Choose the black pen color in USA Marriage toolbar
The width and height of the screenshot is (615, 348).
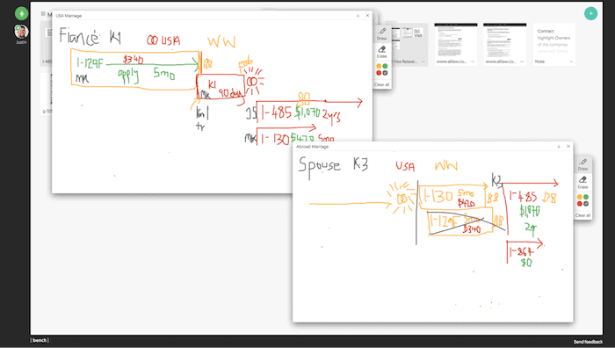tap(385, 73)
